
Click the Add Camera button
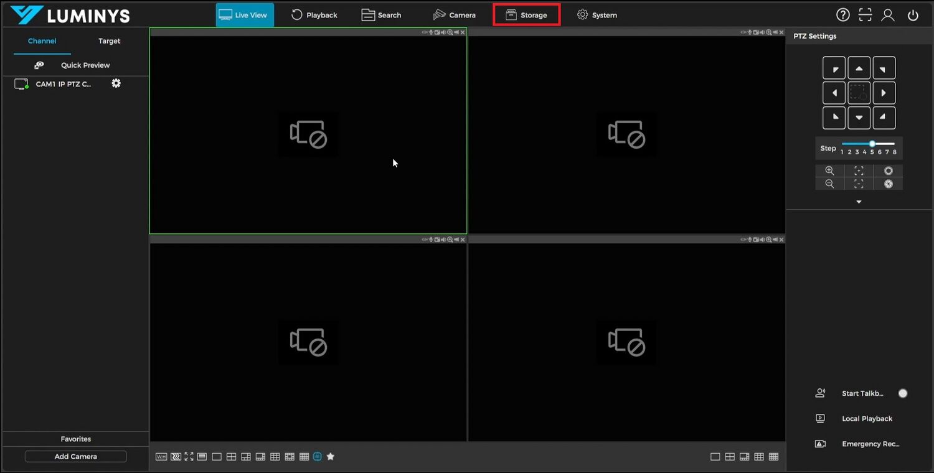click(x=75, y=456)
